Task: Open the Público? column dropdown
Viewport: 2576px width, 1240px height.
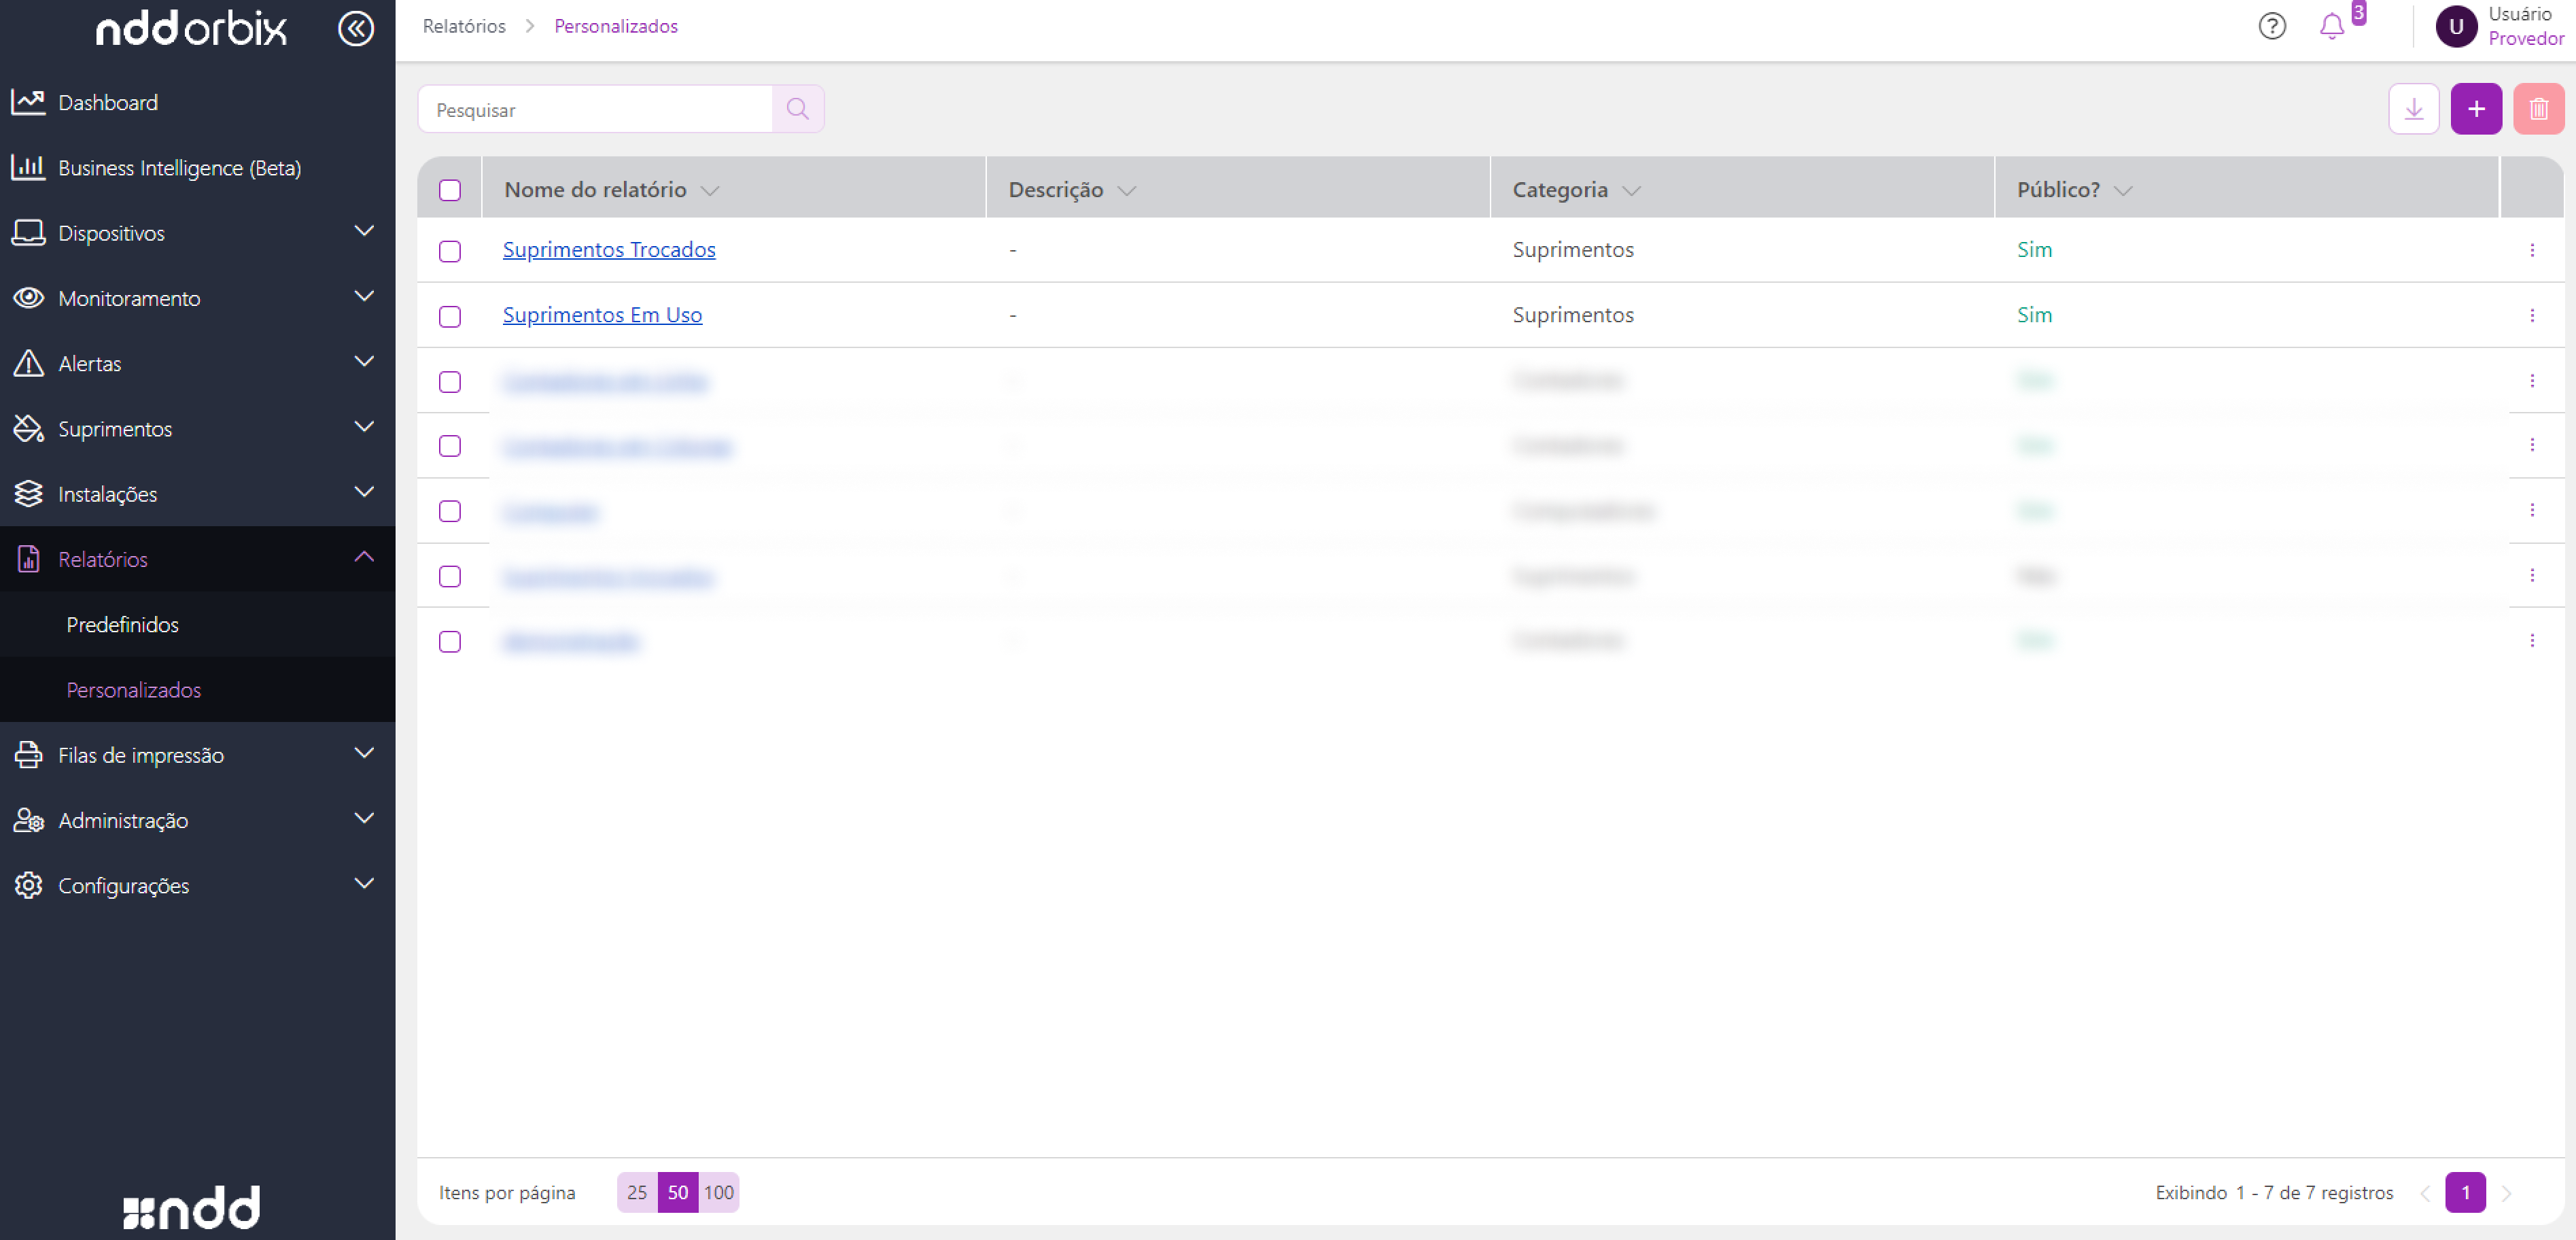Action: (2123, 191)
